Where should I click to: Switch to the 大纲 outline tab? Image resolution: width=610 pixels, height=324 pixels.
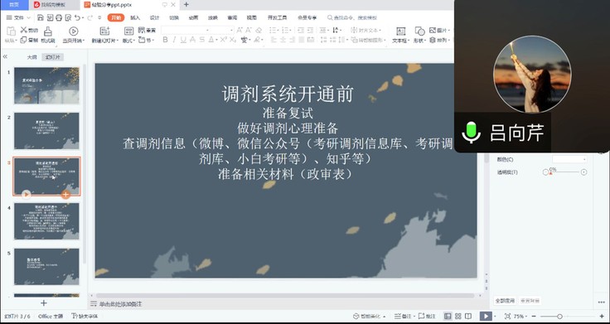(31, 57)
